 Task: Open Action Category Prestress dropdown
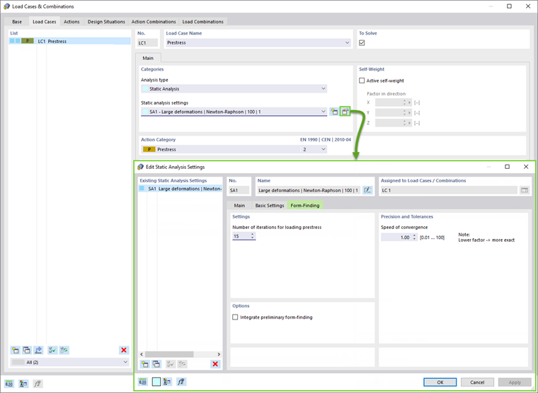[x=323, y=149]
